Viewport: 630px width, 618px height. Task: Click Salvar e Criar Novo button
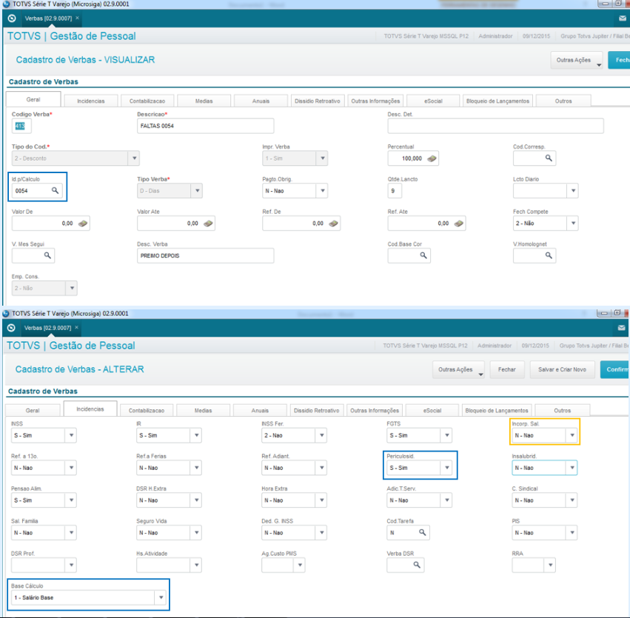click(x=562, y=369)
